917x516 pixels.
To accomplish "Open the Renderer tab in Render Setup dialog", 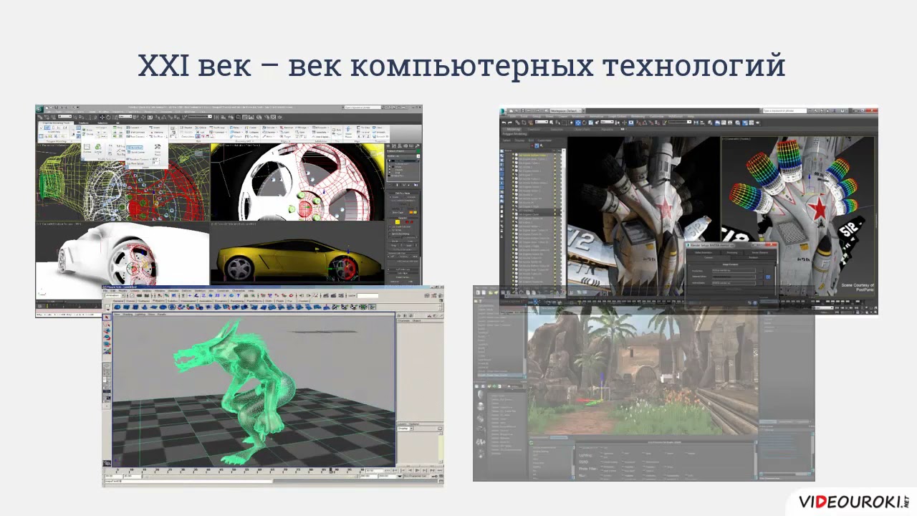I will tap(753, 257).
